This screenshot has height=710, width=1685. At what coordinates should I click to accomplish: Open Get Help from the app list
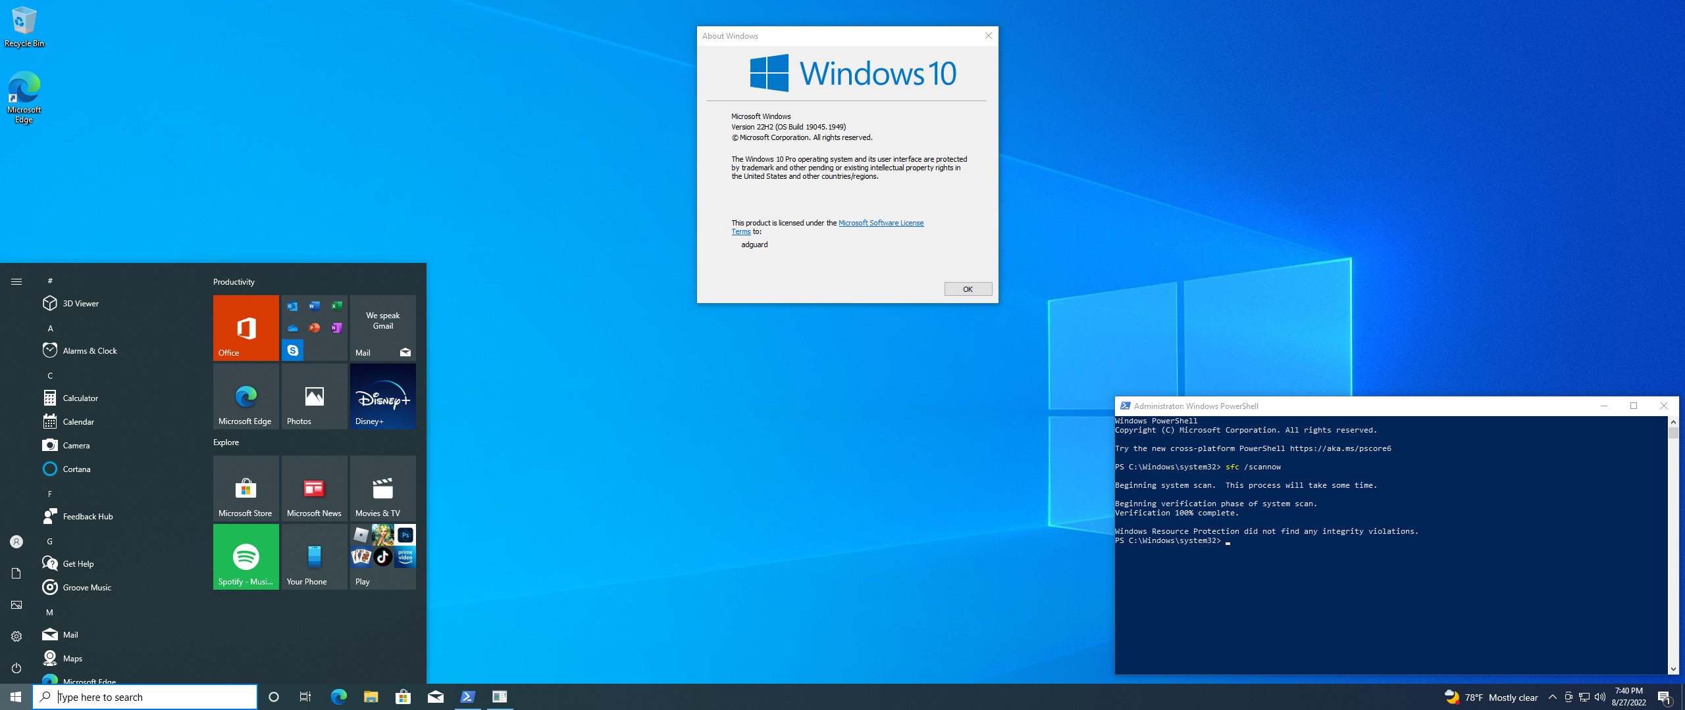(118, 563)
